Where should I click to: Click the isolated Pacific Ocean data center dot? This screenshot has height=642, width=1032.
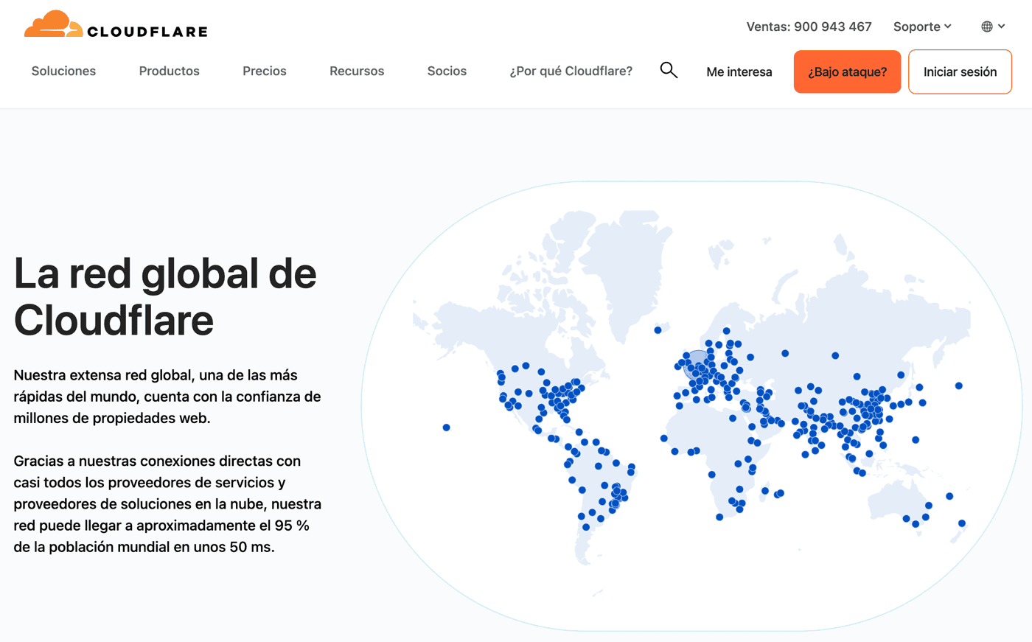pyautogui.click(x=446, y=428)
